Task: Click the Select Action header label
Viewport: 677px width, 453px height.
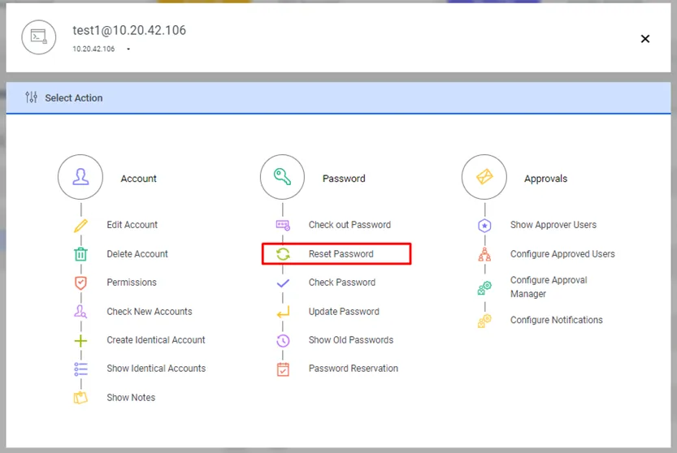Action: [x=74, y=98]
